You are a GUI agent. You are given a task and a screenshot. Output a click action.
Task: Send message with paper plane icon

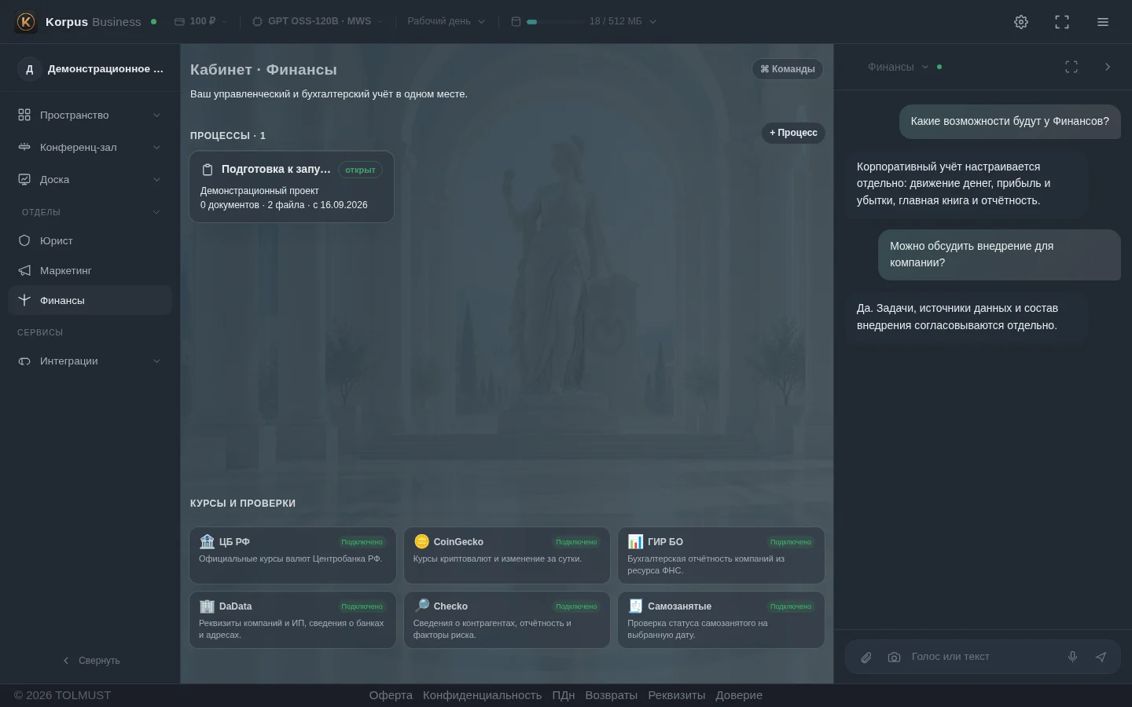pyautogui.click(x=1101, y=657)
